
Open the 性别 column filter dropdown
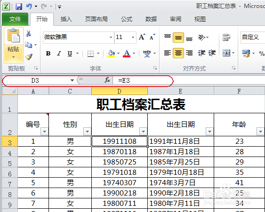coord(88,132)
